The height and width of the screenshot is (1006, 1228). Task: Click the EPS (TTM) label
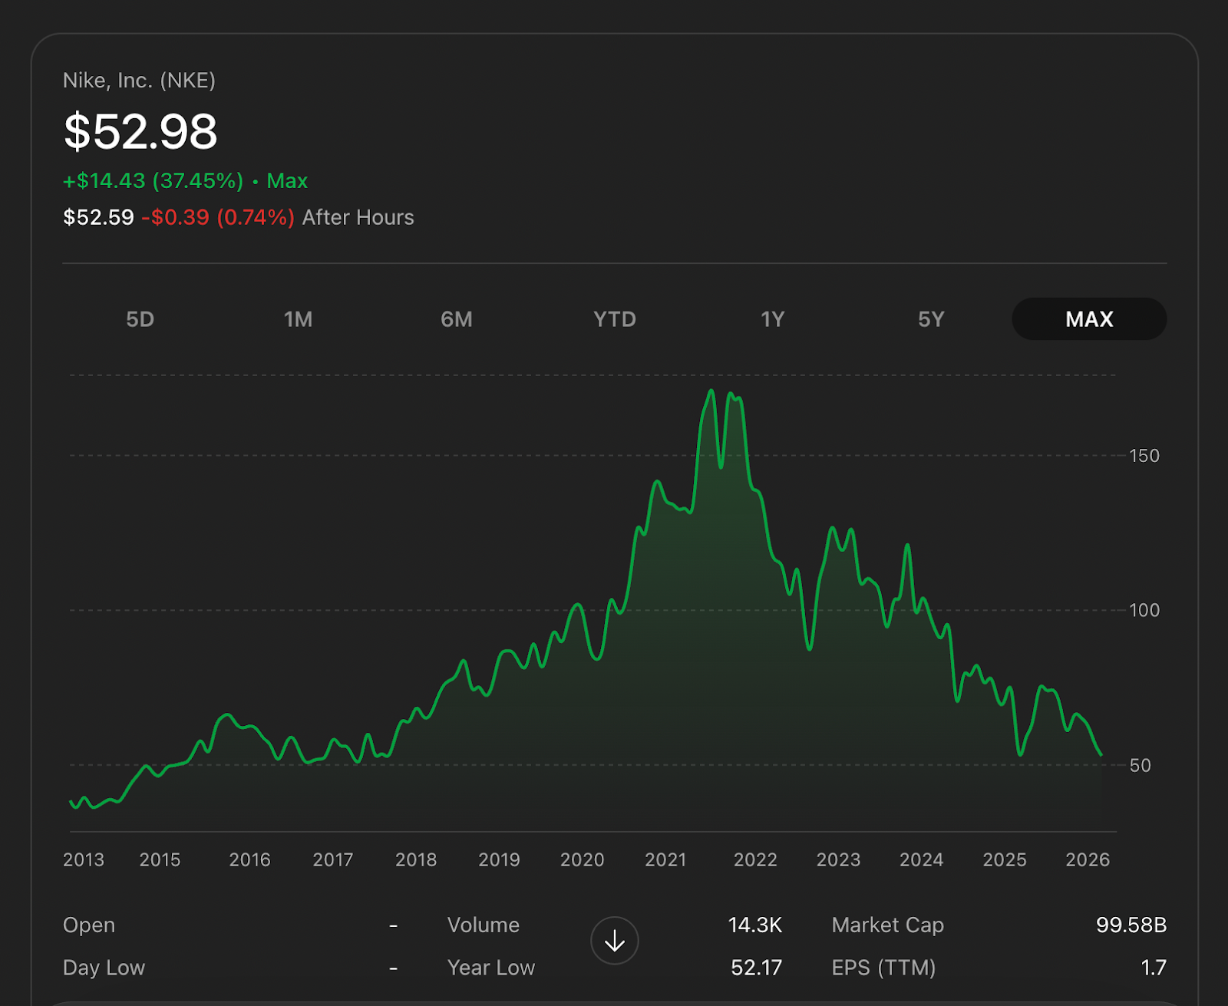(884, 968)
